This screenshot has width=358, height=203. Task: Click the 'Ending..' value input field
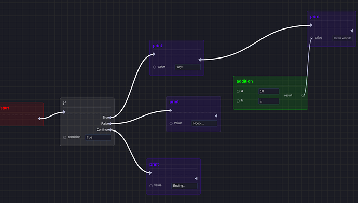coord(184,186)
